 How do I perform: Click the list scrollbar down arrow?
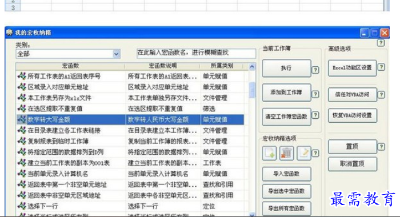pos(252,215)
